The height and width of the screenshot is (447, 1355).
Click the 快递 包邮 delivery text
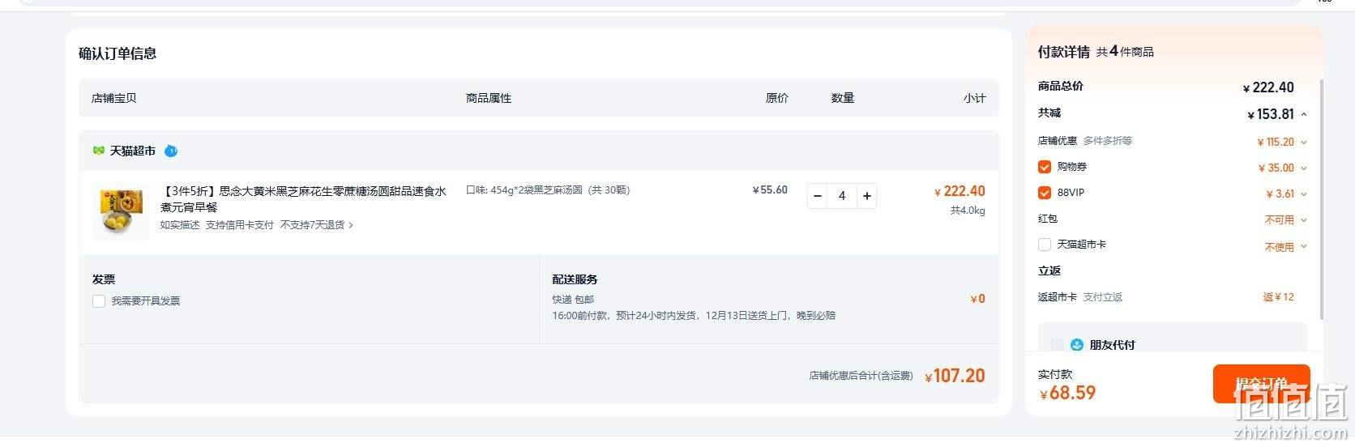tap(573, 300)
